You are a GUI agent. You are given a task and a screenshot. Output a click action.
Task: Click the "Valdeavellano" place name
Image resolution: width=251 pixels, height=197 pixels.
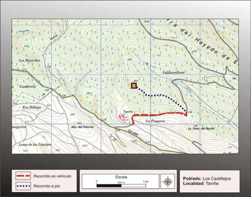coord(173,73)
